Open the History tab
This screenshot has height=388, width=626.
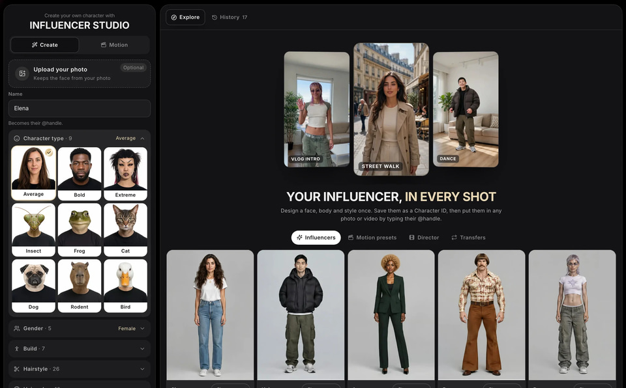[230, 18]
